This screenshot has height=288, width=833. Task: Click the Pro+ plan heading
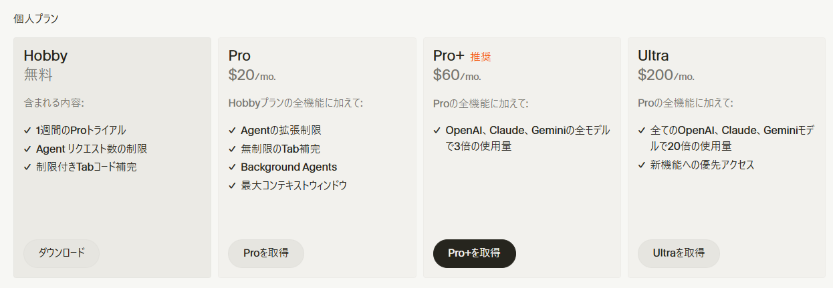[449, 56]
